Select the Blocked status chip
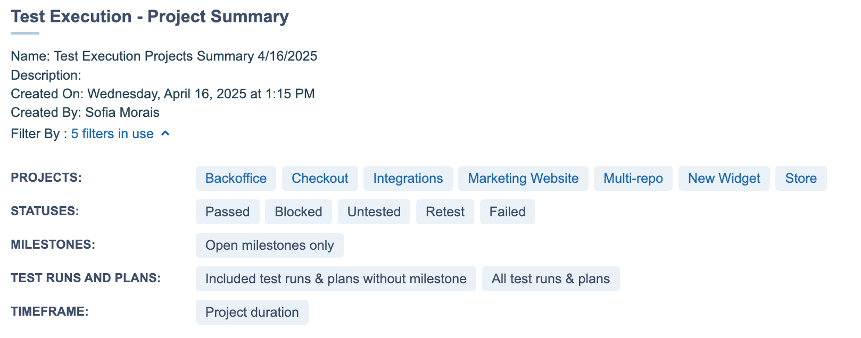This screenshot has height=338, width=861. tap(298, 212)
